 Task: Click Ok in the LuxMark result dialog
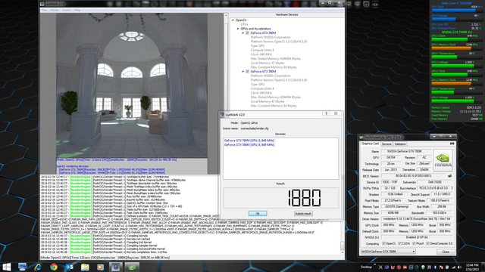coord(258,213)
